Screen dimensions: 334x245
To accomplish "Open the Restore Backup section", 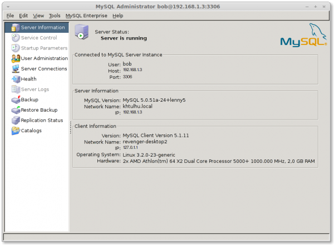I will click(x=39, y=110).
